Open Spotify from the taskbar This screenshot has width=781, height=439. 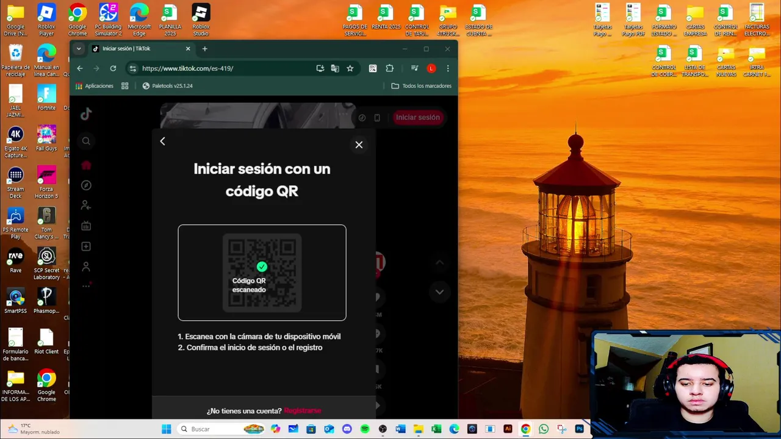coord(365,429)
